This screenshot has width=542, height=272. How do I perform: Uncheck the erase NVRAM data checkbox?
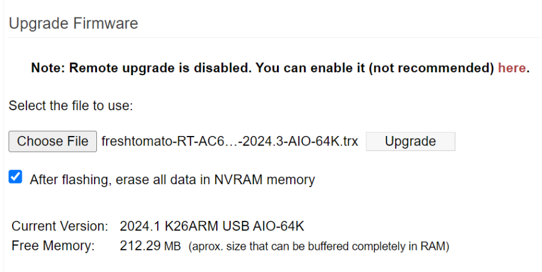tap(16, 177)
